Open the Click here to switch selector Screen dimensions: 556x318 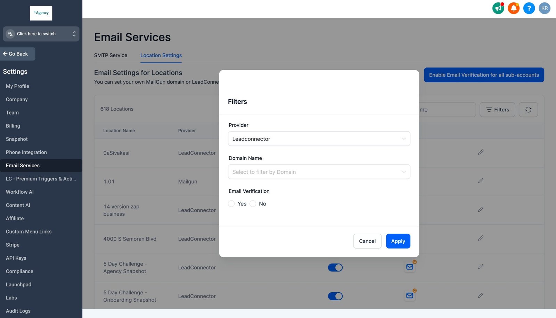pyautogui.click(x=41, y=34)
